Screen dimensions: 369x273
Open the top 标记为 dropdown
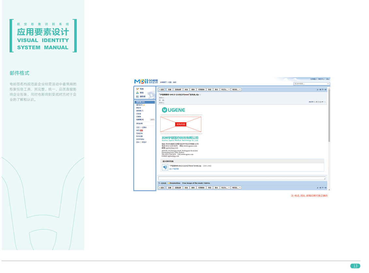coord(225,89)
